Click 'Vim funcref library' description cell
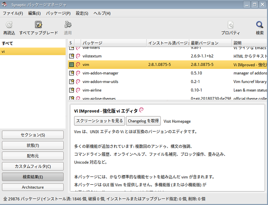268x205 pixels. point(250,82)
